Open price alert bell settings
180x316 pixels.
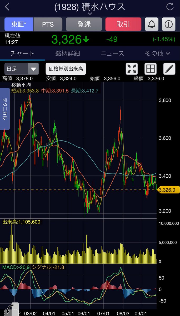tap(152, 24)
